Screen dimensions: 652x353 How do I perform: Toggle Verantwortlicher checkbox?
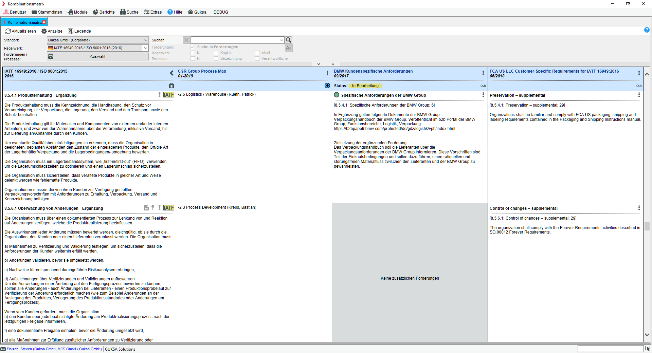[x=257, y=58]
